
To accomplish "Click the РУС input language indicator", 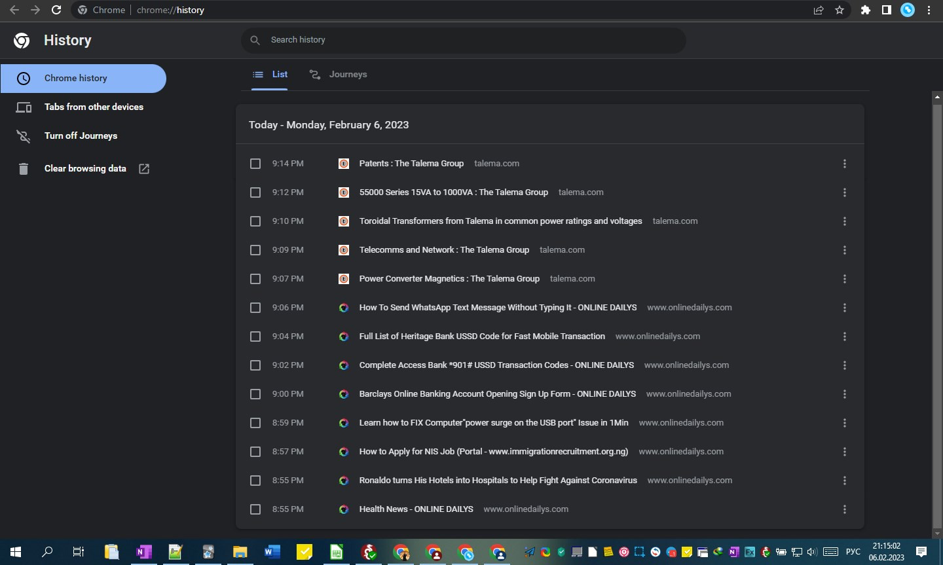I will pos(853,552).
